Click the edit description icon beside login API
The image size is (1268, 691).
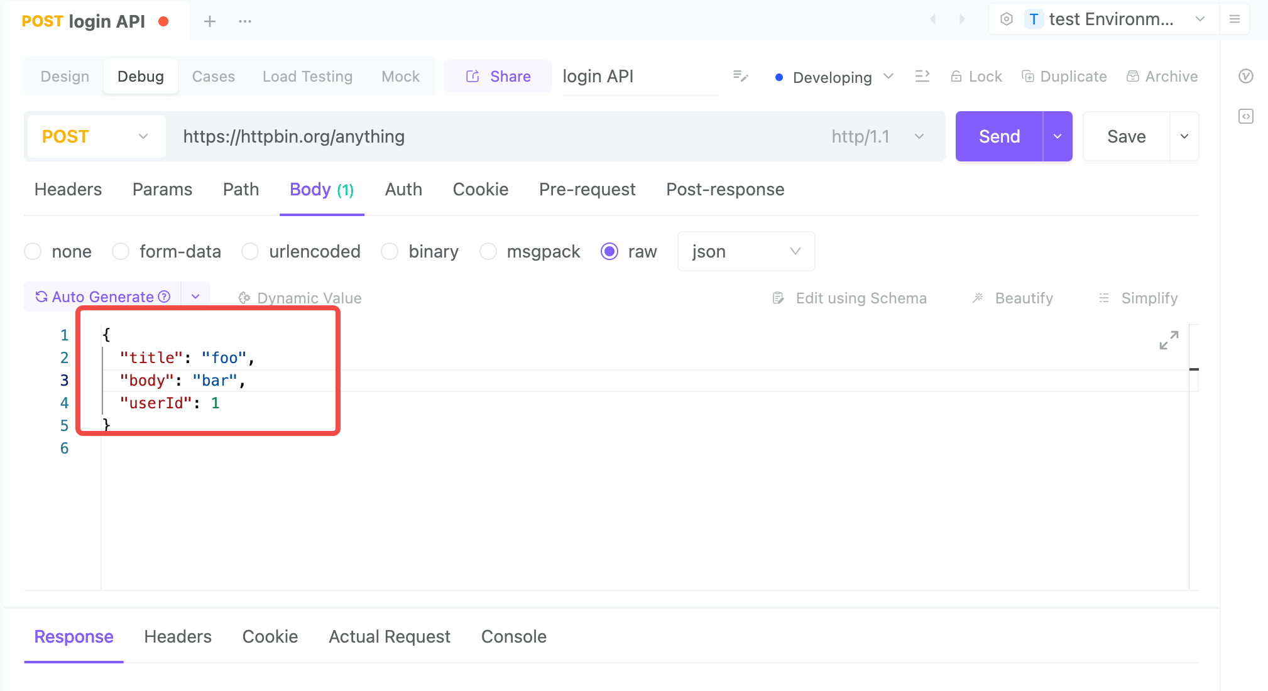741,77
